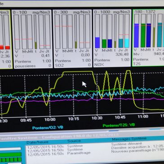Click the poussieres value 0.41
Viewport: 164px width, 164px height.
coord(45,56)
